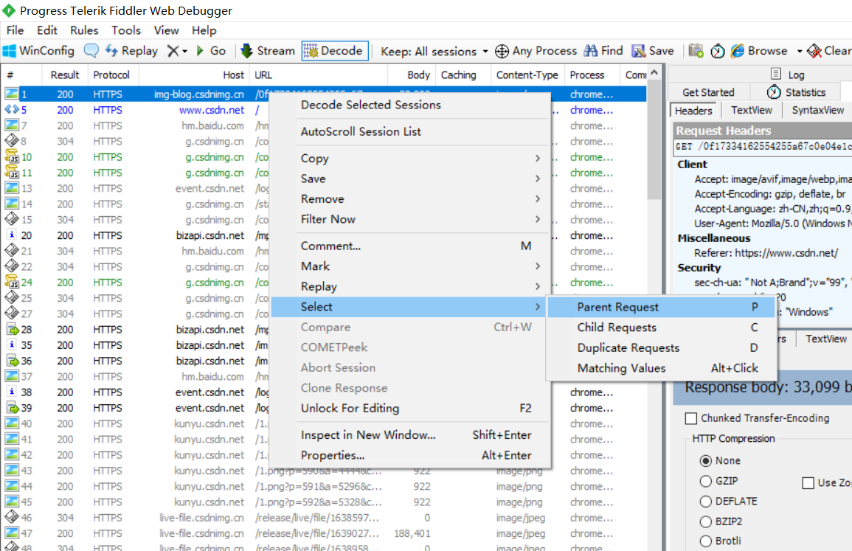Click the GET request line field

point(763,147)
